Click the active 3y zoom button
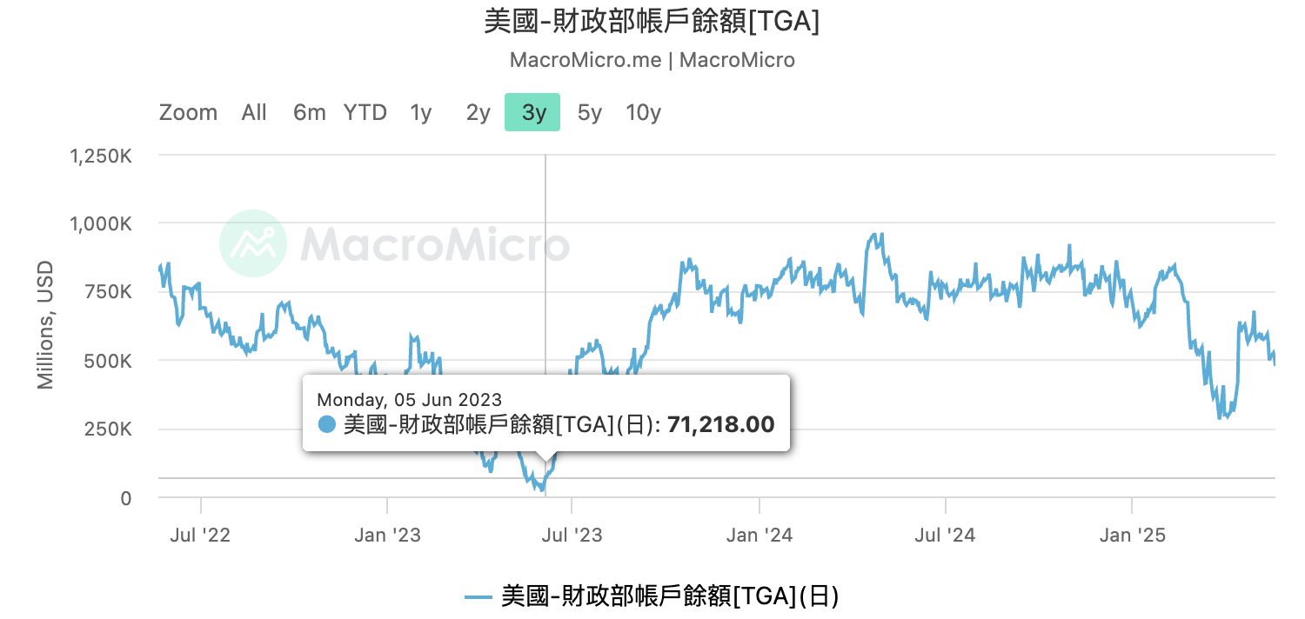1305x619 pixels. tap(532, 112)
